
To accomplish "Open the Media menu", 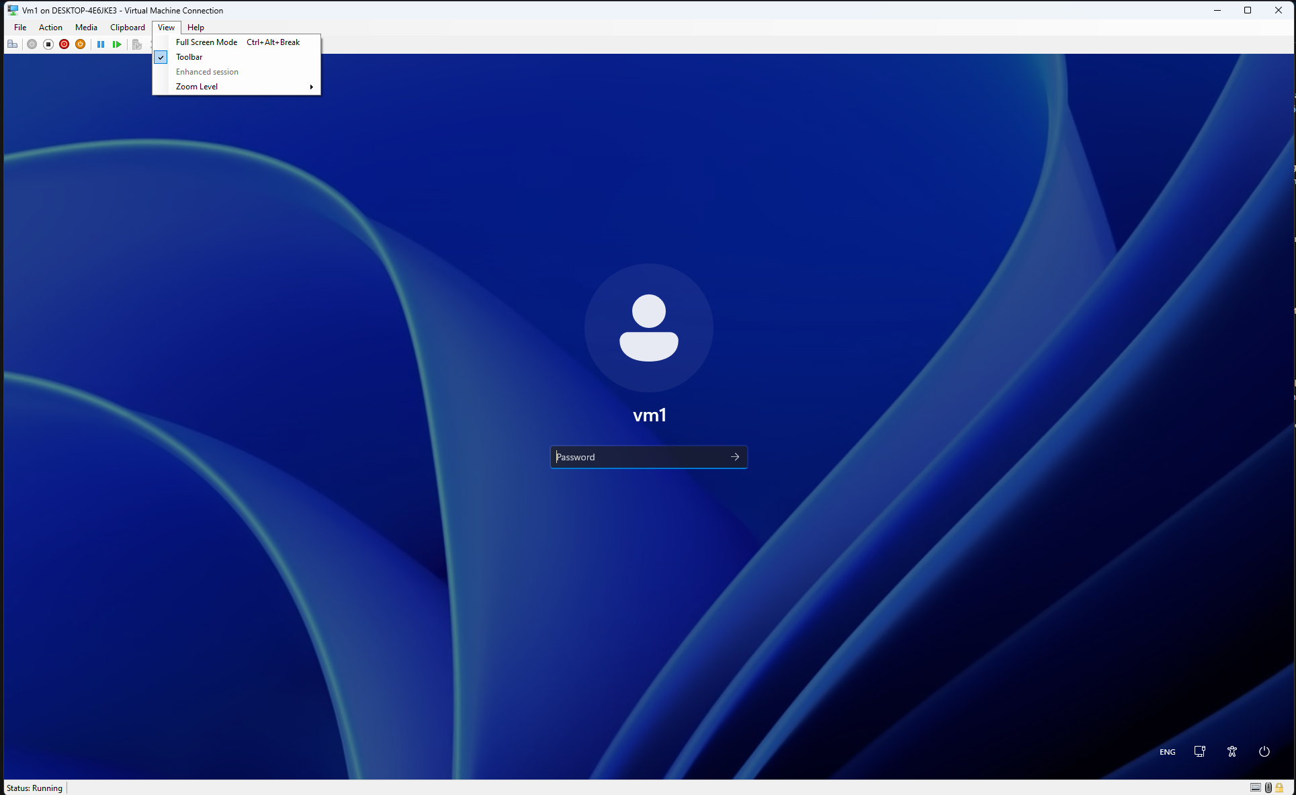I will coord(86,28).
